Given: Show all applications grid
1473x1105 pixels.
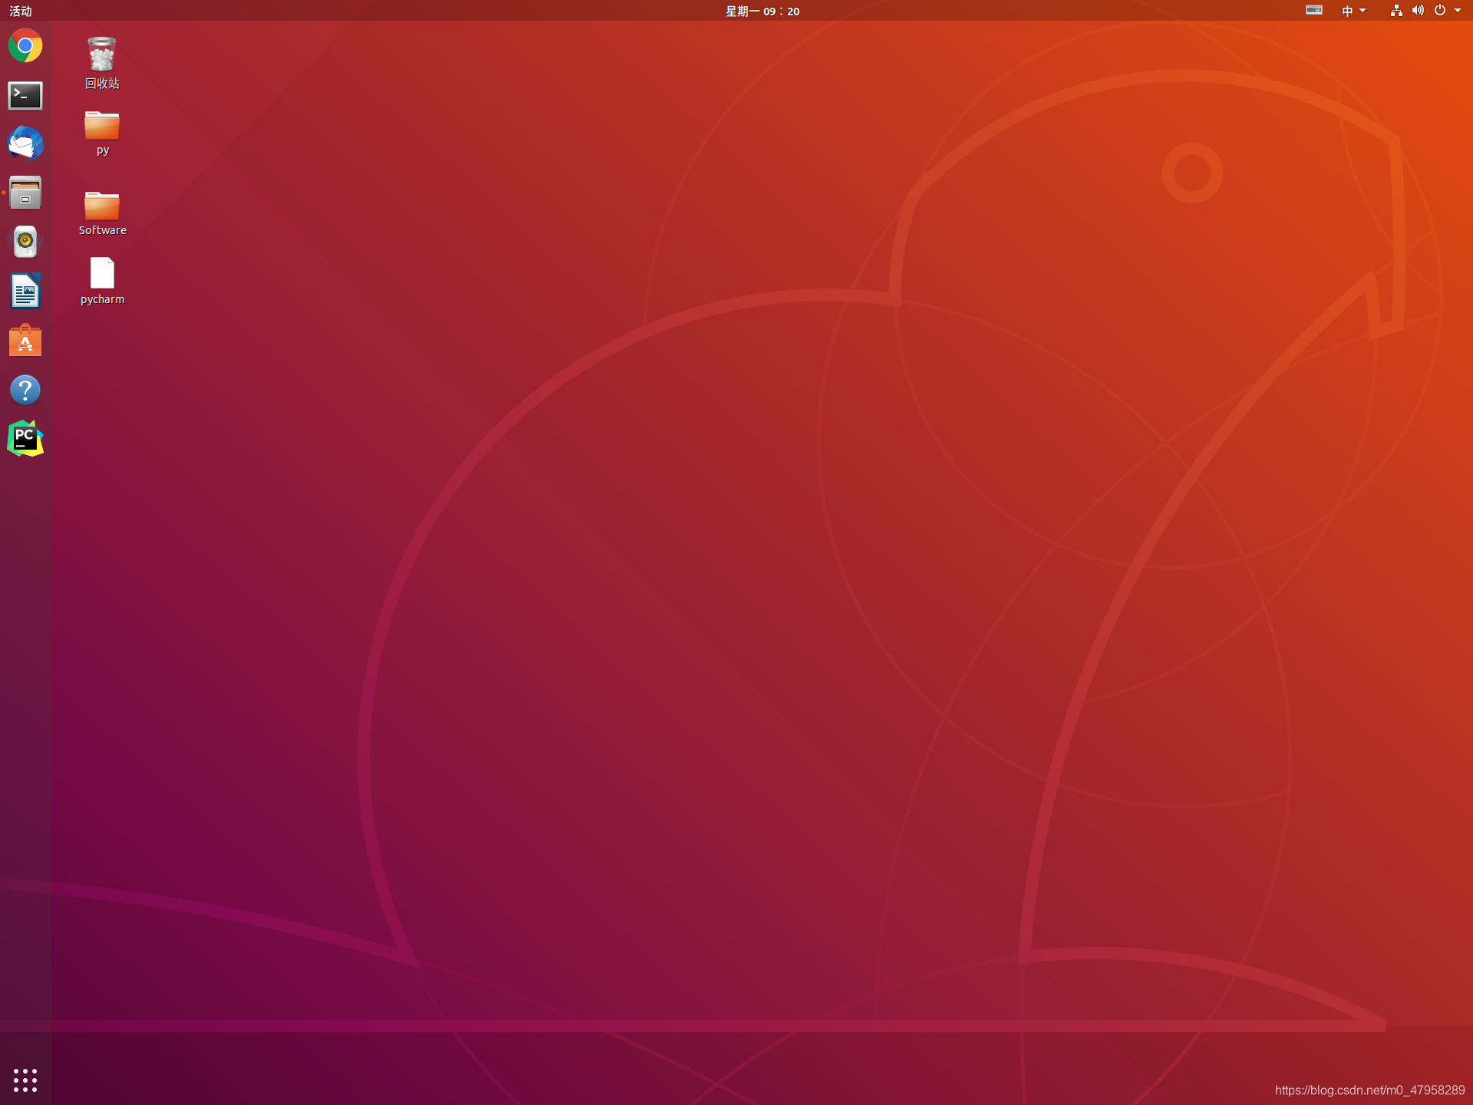Looking at the screenshot, I should tap(25, 1080).
